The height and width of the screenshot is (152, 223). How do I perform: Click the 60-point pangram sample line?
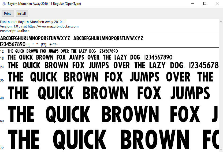[x=113, y=114]
